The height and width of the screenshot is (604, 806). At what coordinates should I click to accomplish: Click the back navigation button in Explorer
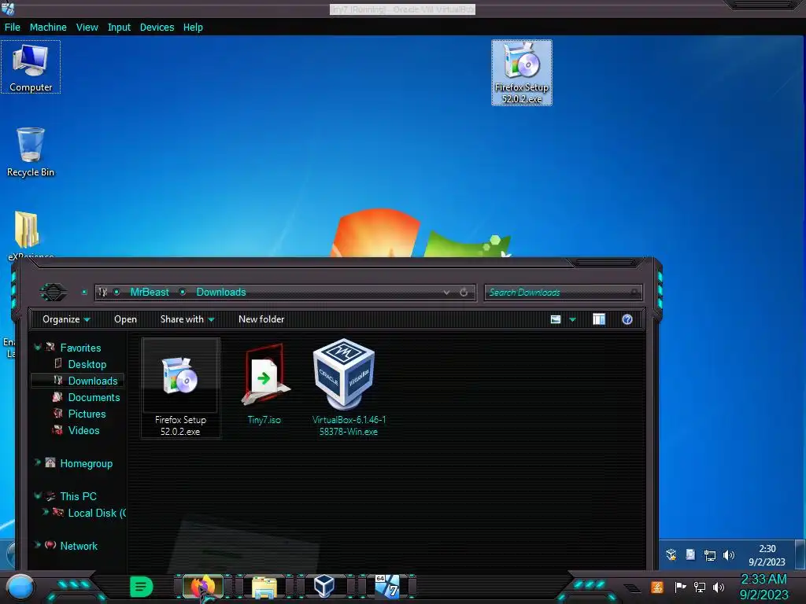tap(54, 293)
